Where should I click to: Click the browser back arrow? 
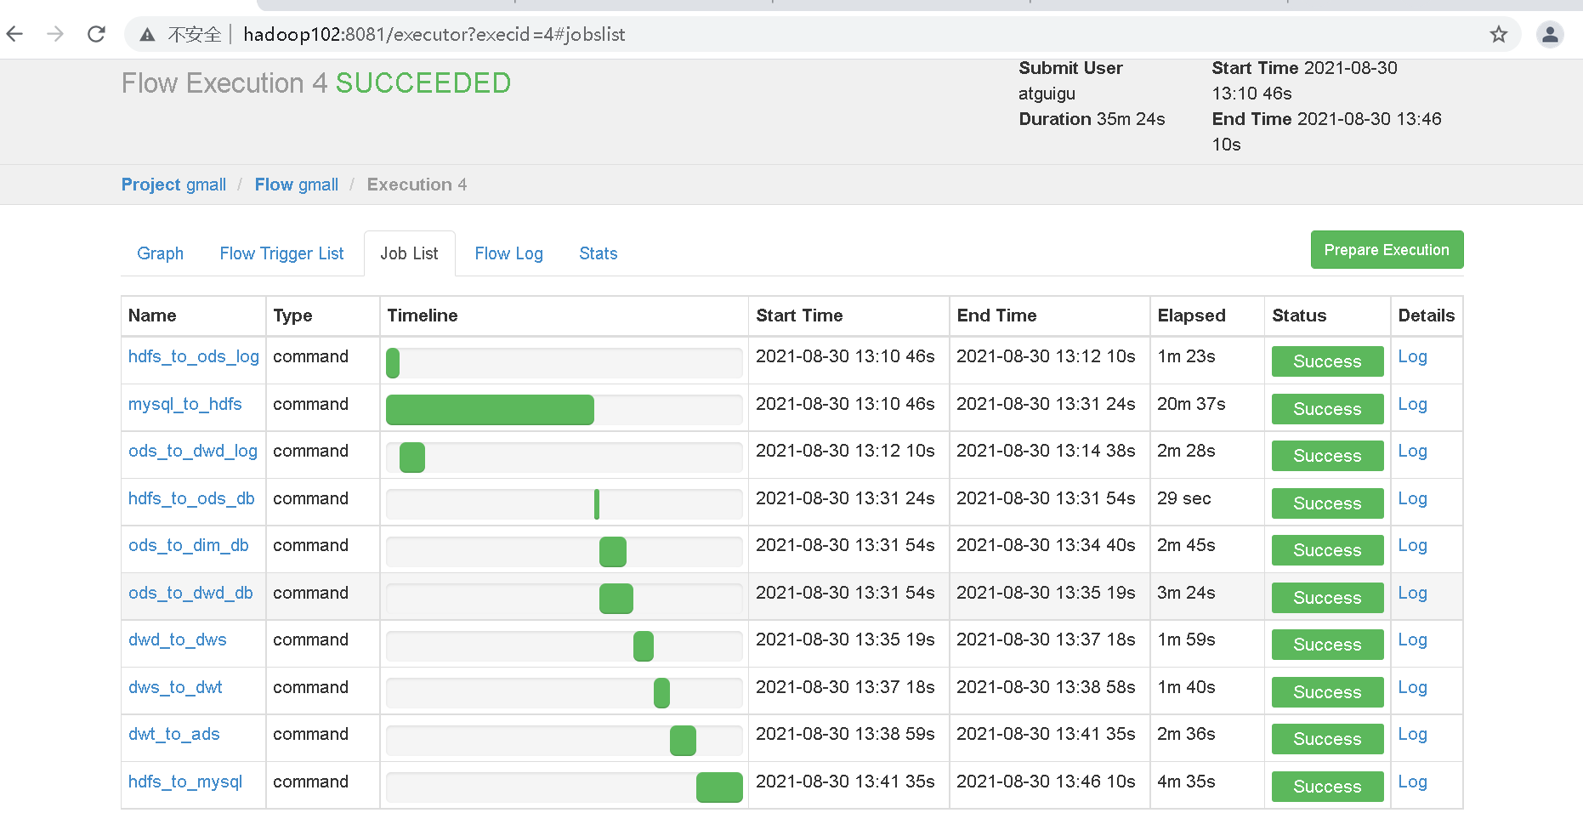click(14, 34)
